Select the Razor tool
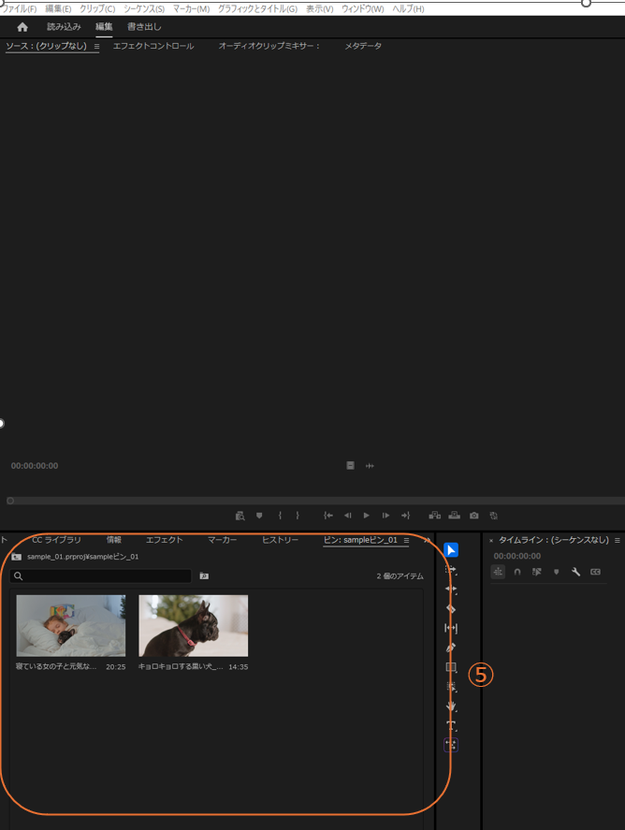 click(451, 609)
